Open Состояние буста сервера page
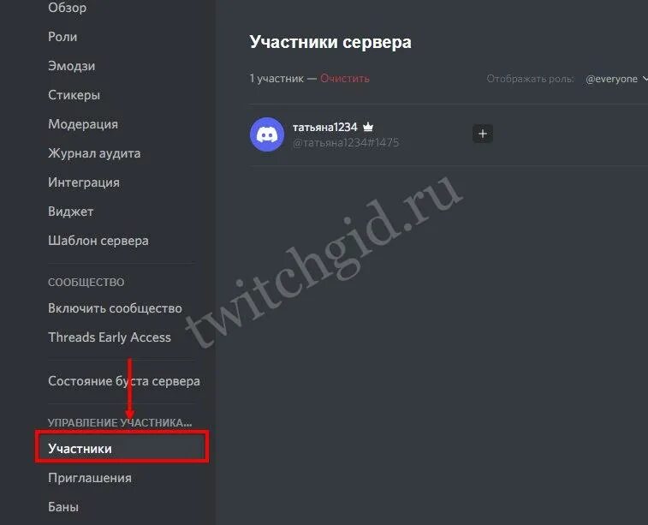 (124, 381)
